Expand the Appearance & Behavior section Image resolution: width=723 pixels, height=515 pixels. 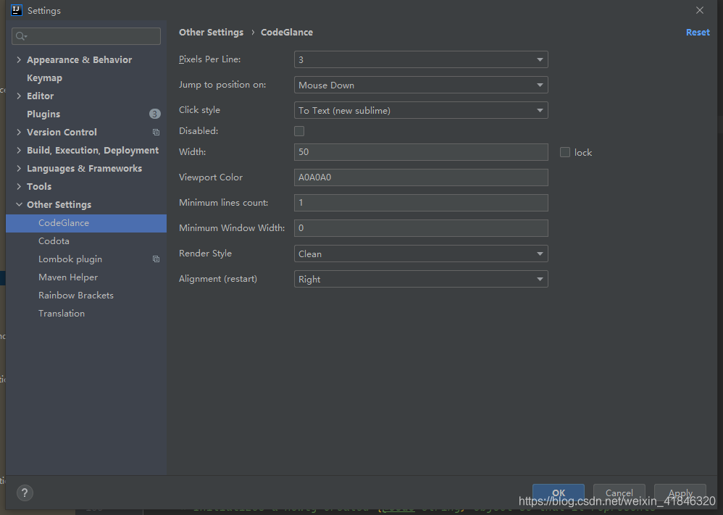pos(19,60)
